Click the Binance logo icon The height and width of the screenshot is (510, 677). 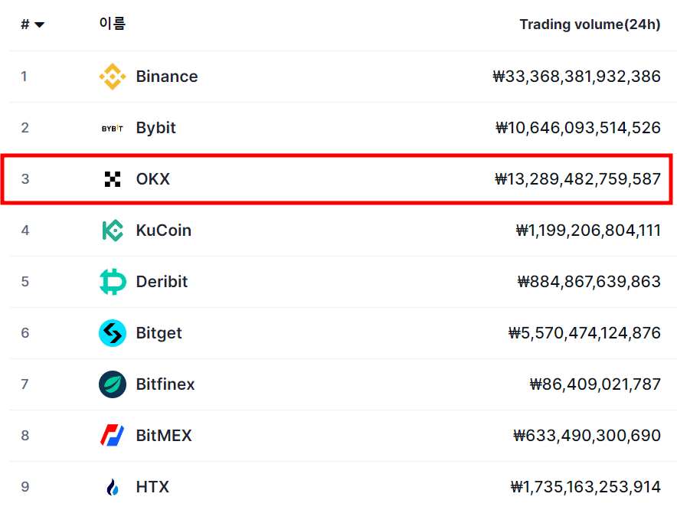(113, 77)
